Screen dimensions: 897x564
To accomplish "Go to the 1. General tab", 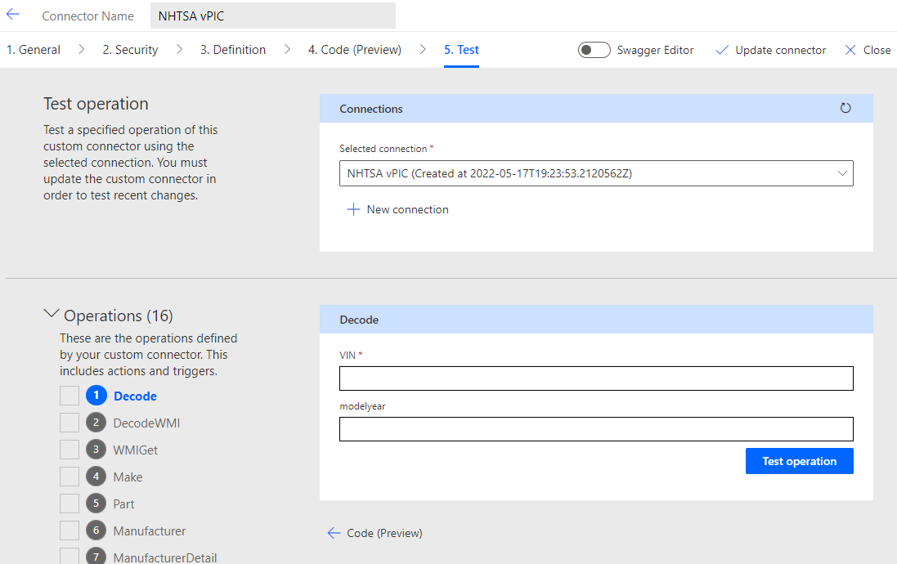I will coord(34,50).
